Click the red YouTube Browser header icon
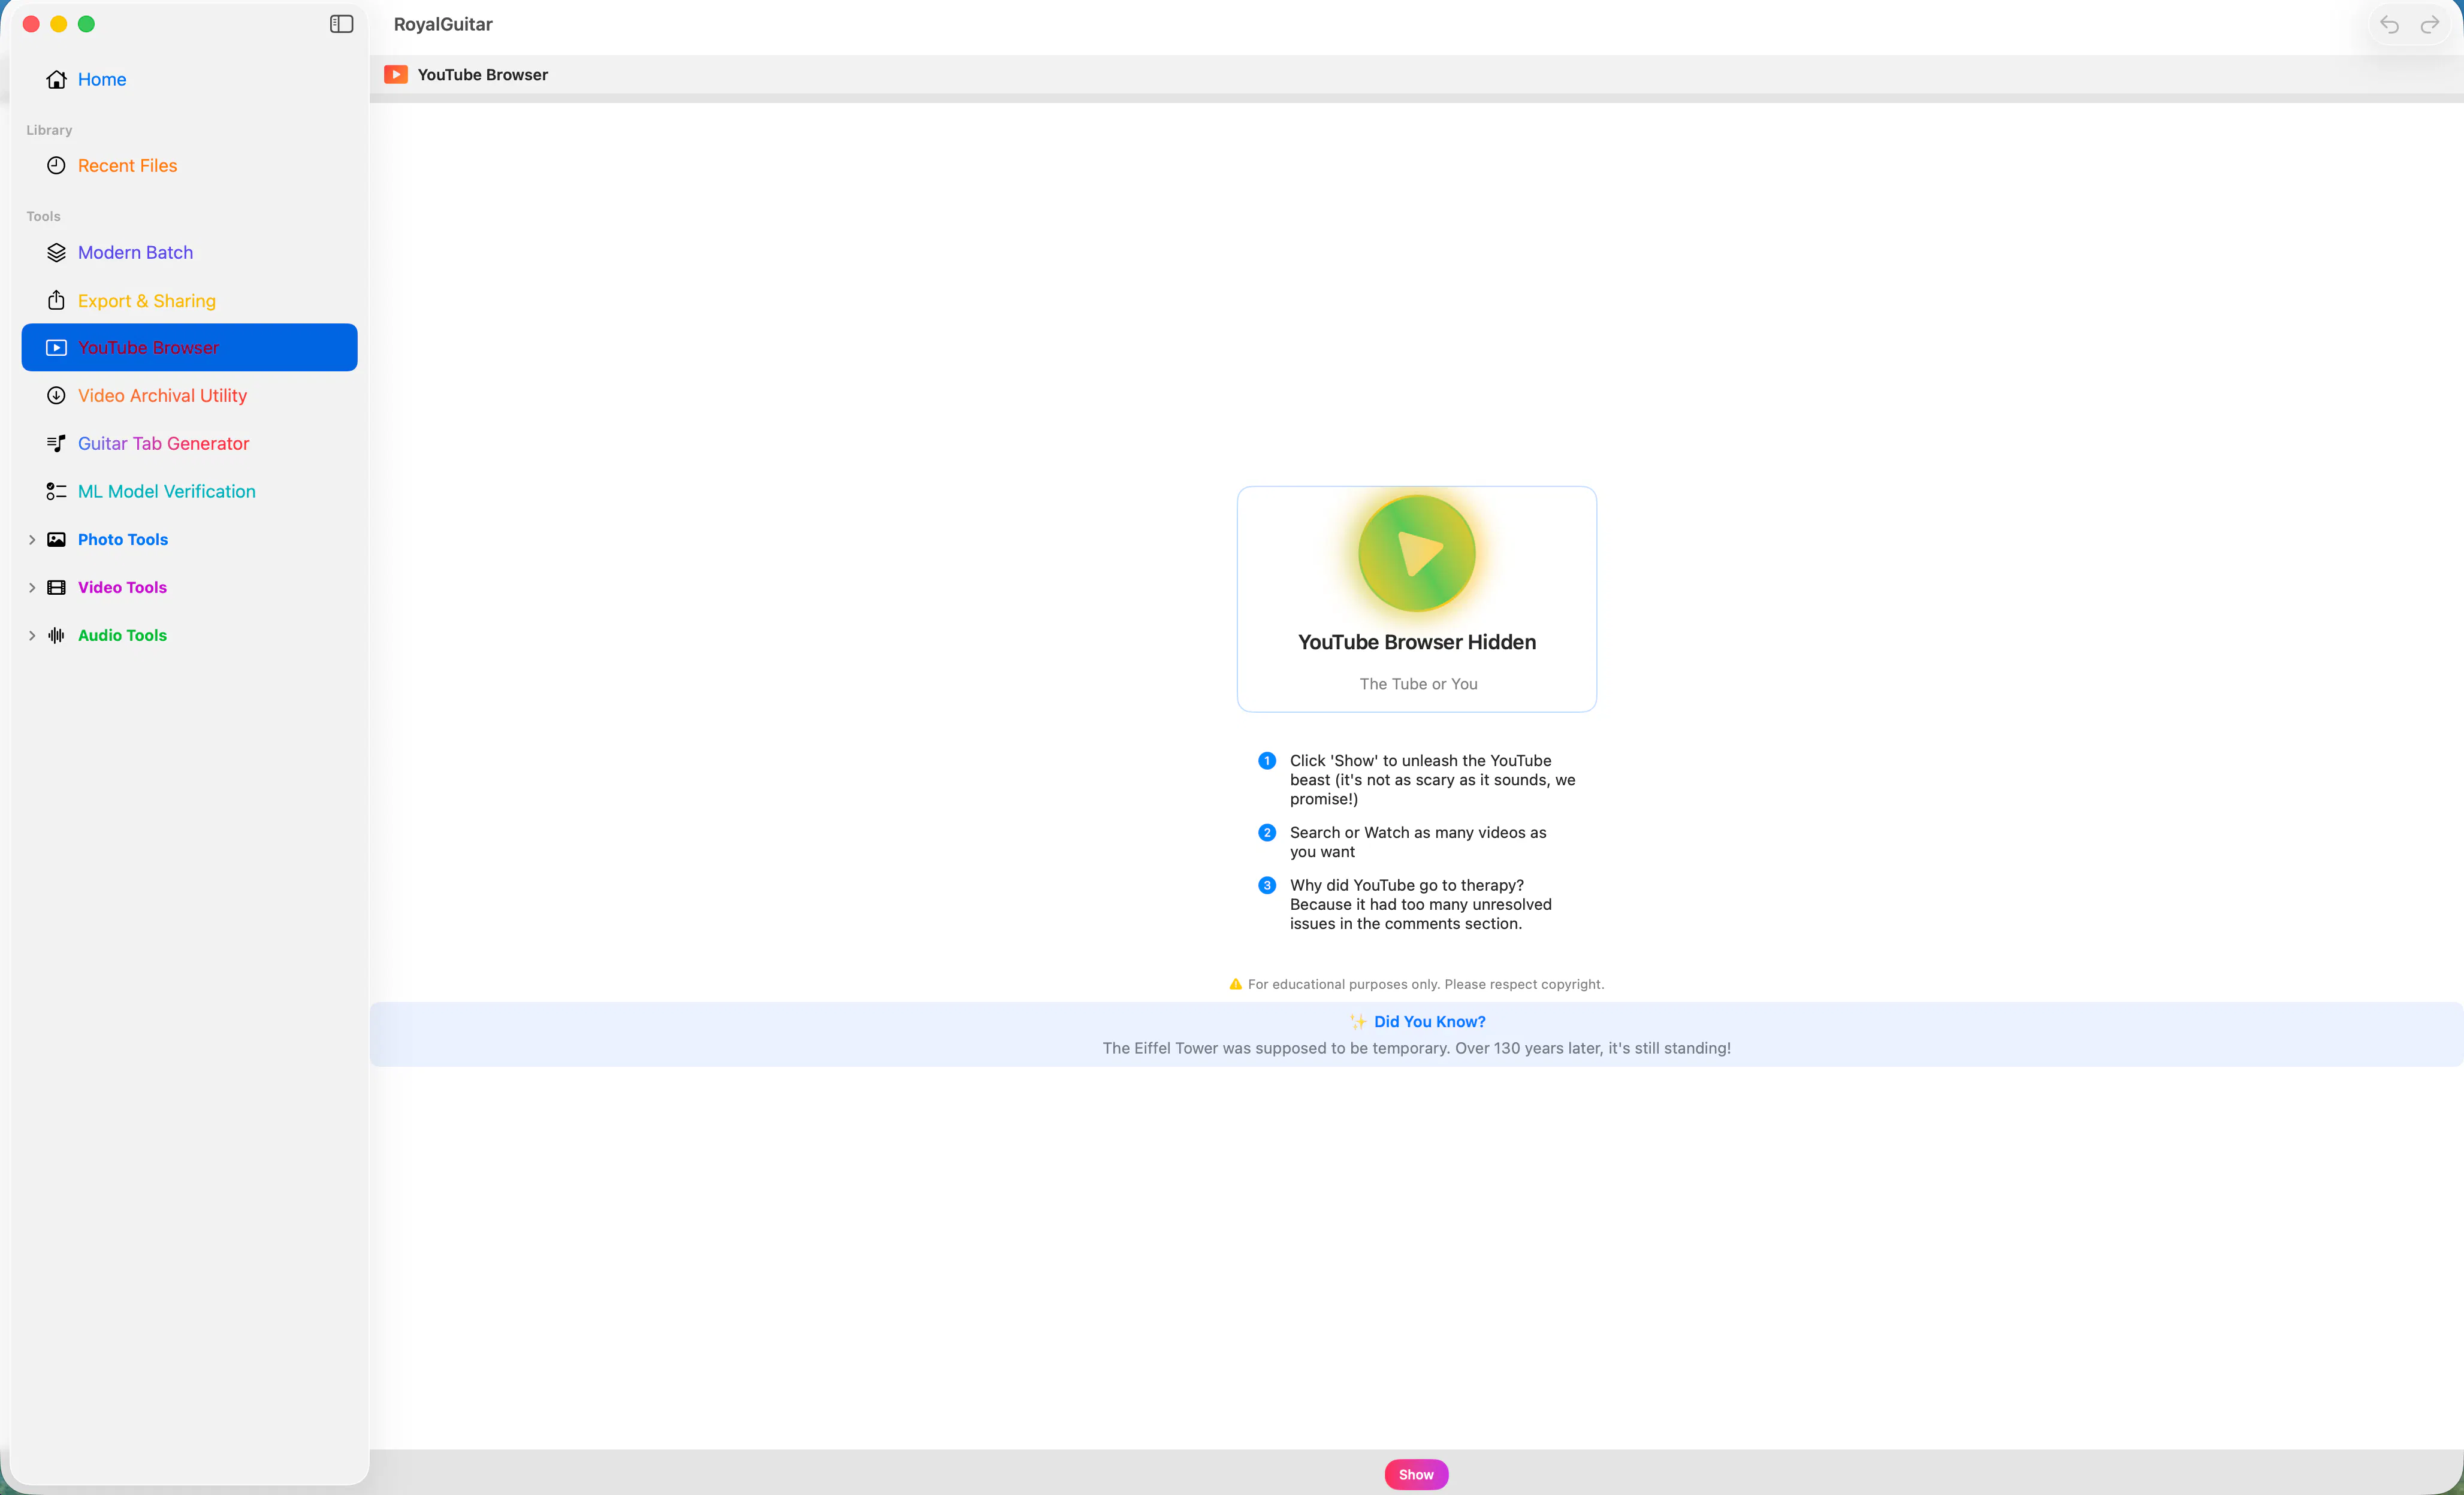 click(x=396, y=75)
